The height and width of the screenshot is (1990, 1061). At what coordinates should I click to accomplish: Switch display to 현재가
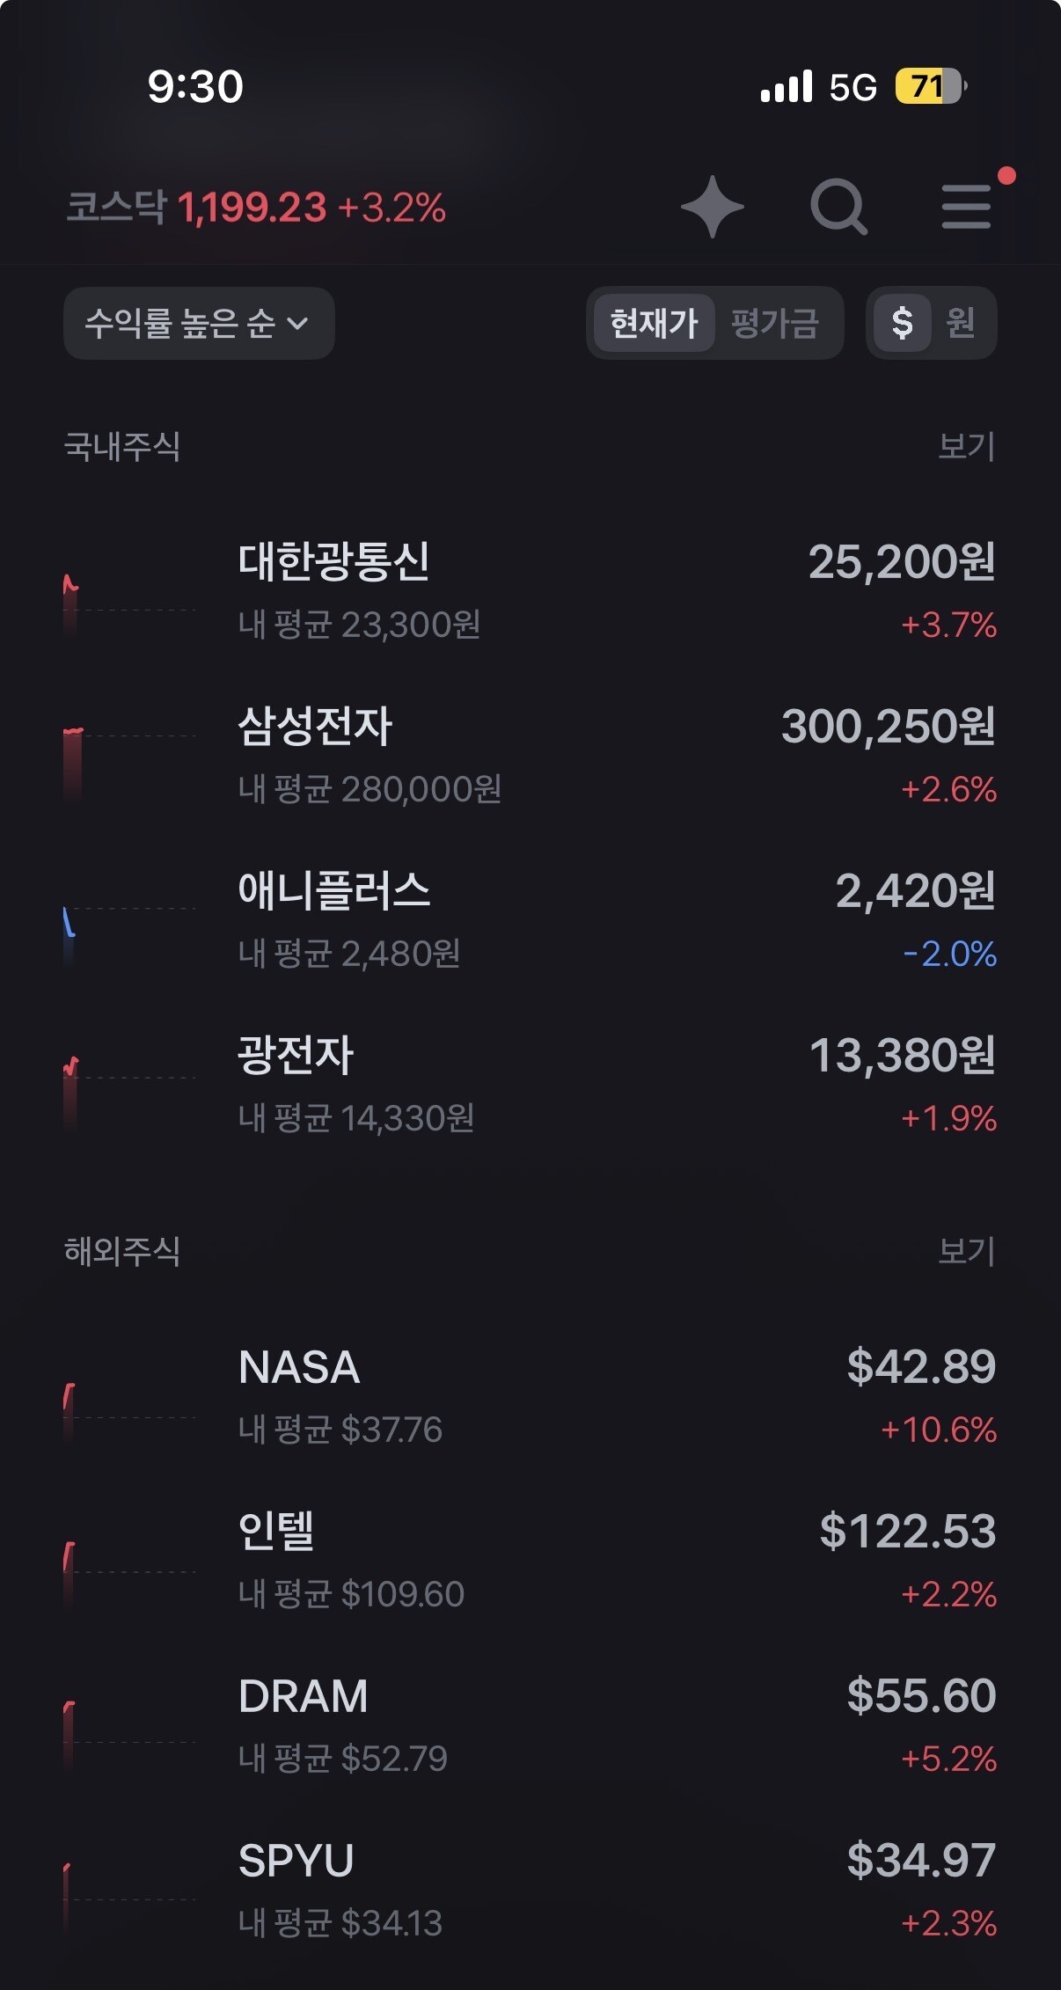654,323
